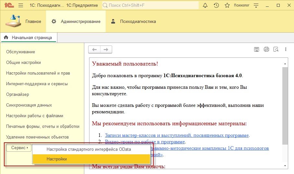Image resolution: width=294 pixels, height=174 pixels.
Task: Open Настройки работы с файлами
Action: [35, 116]
